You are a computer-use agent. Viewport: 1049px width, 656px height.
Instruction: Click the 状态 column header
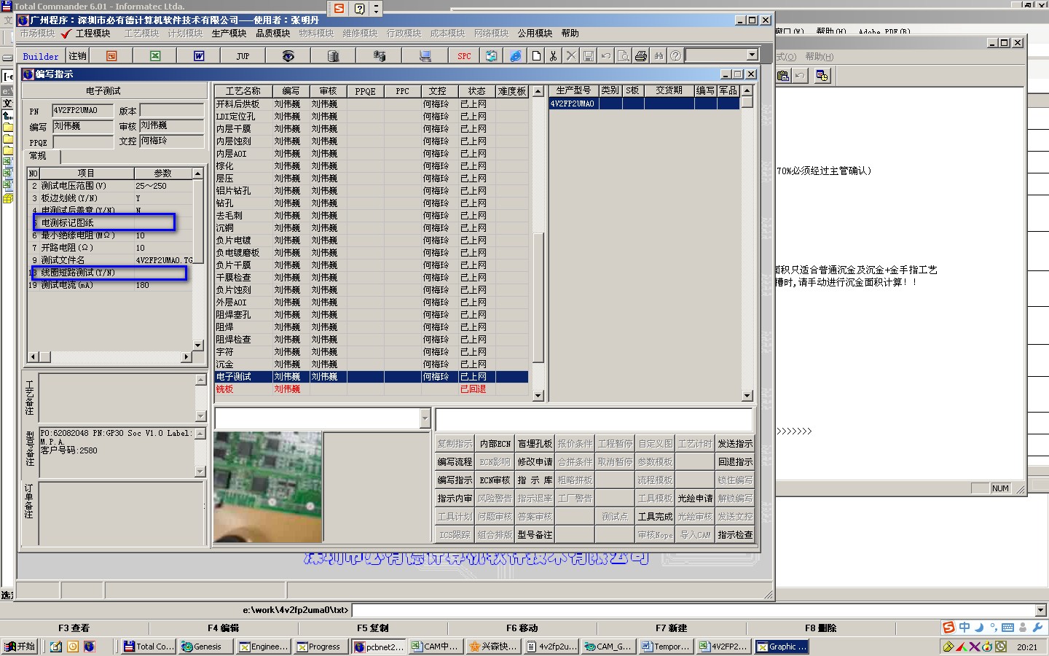pos(476,91)
